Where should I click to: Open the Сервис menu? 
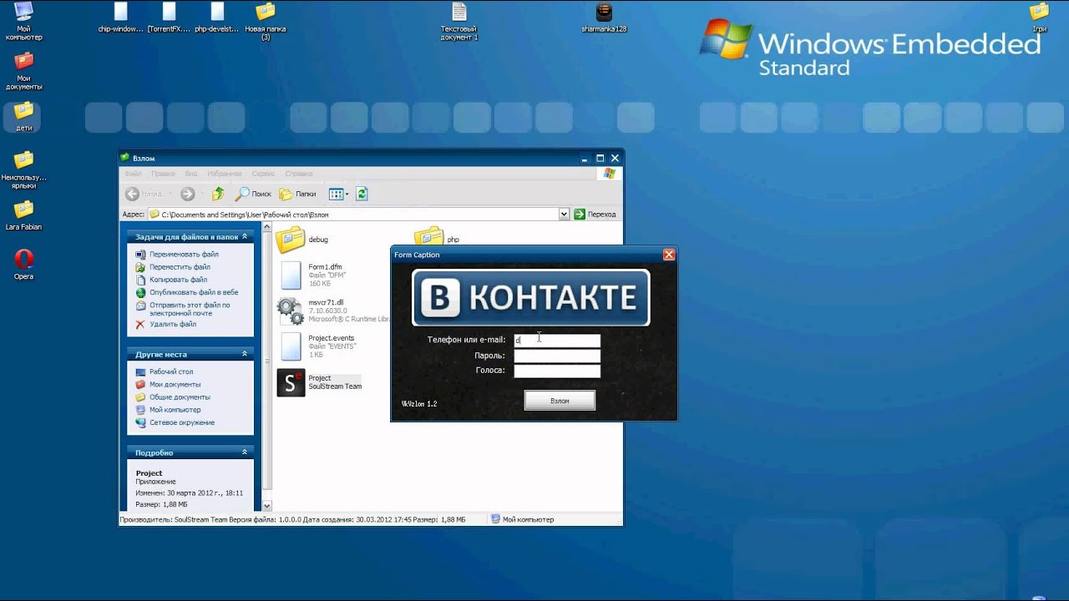point(263,174)
